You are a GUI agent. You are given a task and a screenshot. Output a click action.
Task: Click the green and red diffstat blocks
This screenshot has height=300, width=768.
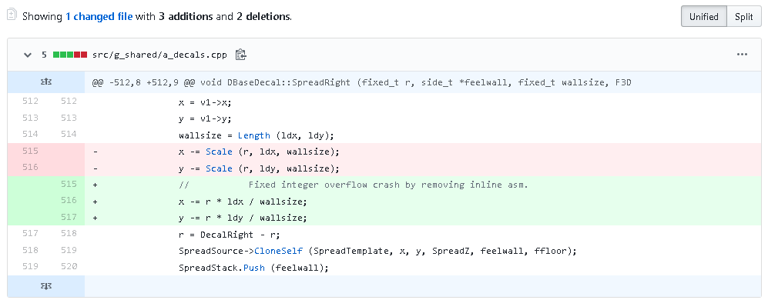pos(70,55)
